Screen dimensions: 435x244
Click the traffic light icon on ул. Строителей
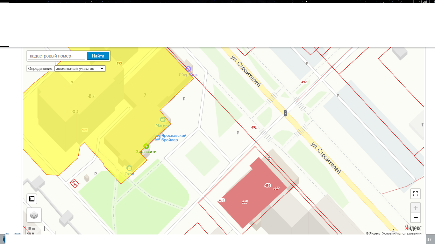(x=285, y=113)
